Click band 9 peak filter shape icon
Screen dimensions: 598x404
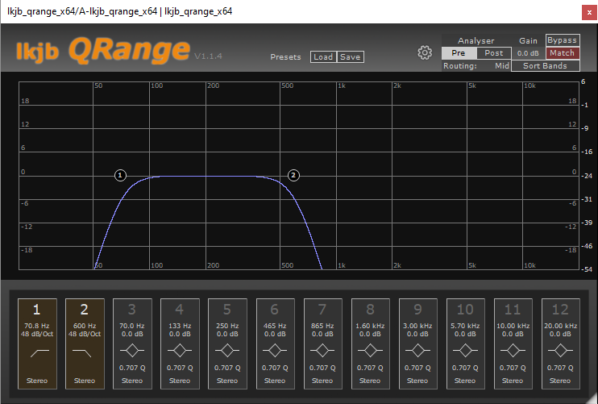tap(417, 350)
